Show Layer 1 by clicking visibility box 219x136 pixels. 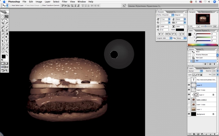click(189, 109)
